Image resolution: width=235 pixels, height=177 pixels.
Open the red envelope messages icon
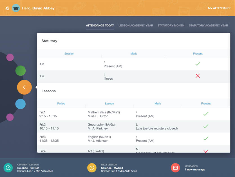click(175, 168)
